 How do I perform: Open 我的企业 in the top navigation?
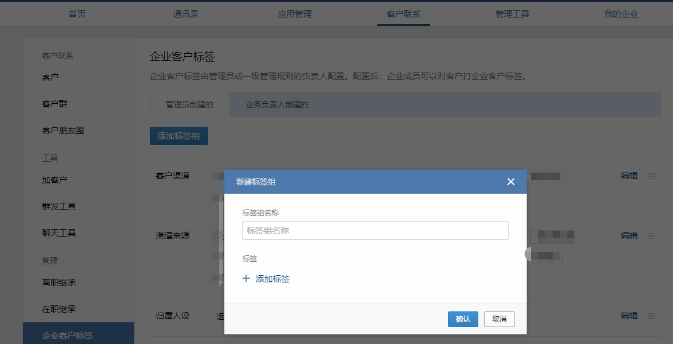(x=621, y=14)
